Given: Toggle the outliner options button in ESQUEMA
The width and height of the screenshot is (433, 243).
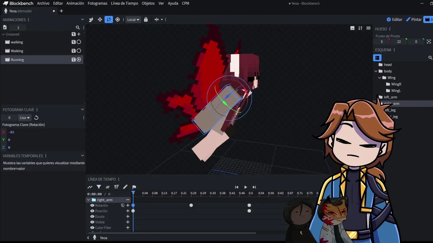Looking at the screenshot, I should pyautogui.click(x=377, y=58).
